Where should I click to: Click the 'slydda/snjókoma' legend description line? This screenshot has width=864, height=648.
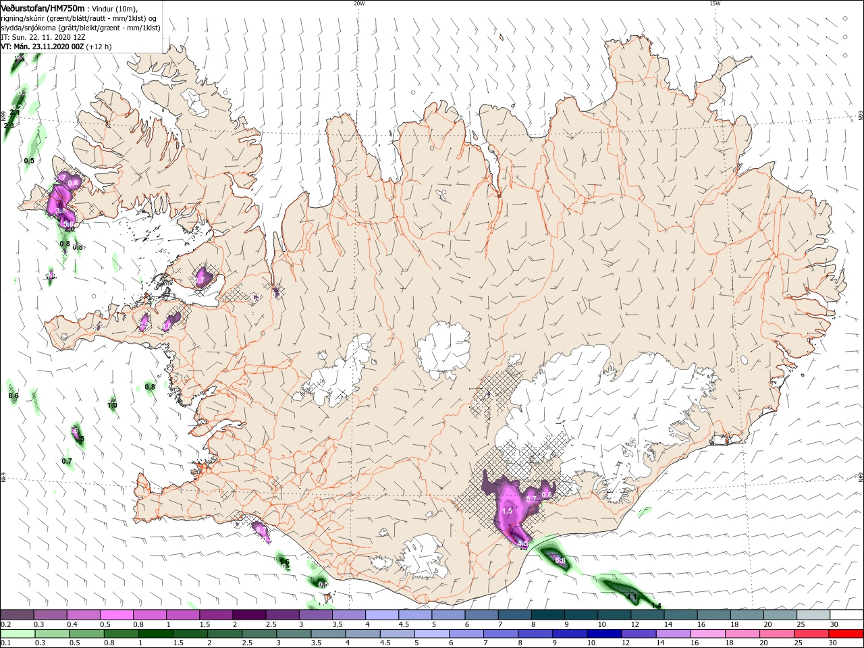(80, 28)
